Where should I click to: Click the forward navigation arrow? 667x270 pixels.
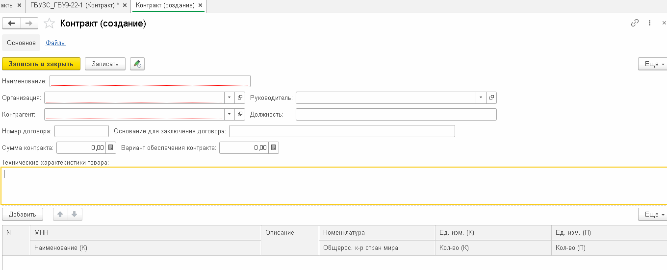coord(29,24)
